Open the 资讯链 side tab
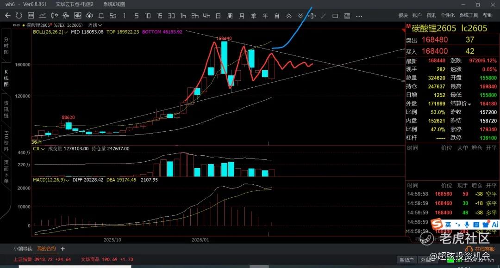This screenshot has height=268, width=500. (x=6, y=109)
